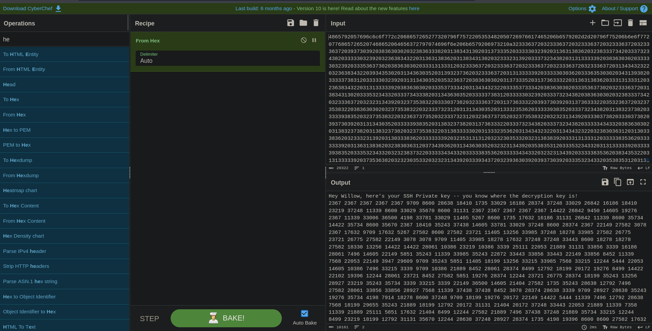Save the output to a file
The width and height of the screenshot is (652, 331).
[x=605, y=182]
